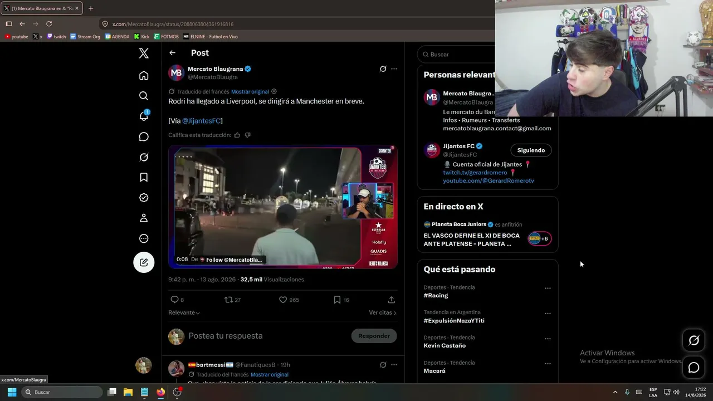This screenshot has height=401, width=713.
Task: Open Verified badge icon in sidebar
Action: [144, 198]
